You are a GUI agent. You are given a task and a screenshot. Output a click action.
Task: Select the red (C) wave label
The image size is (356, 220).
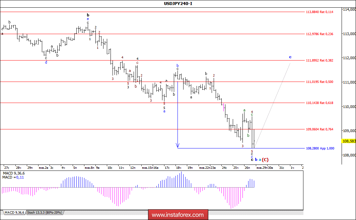265,160
